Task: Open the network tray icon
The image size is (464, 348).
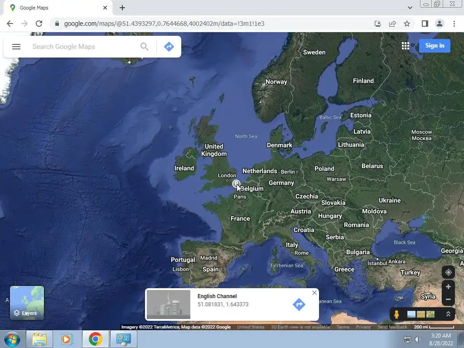Action: pyautogui.click(x=407, y=339)
